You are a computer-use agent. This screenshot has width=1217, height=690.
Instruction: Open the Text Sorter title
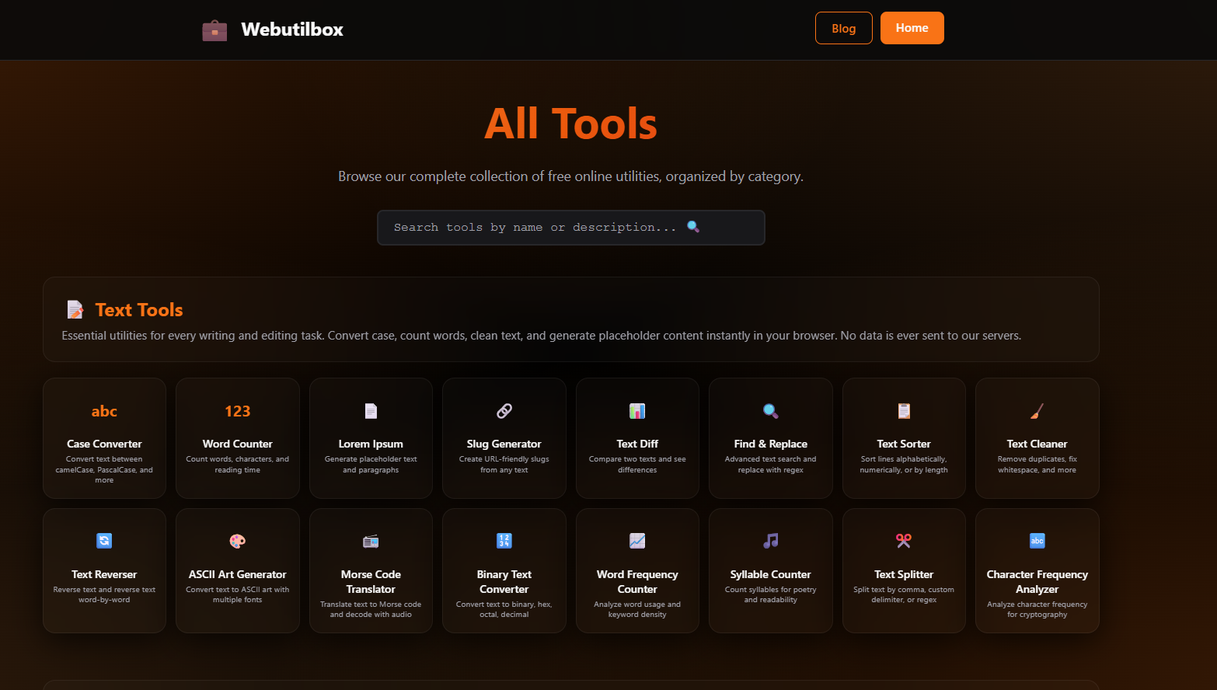coord(904,444)
